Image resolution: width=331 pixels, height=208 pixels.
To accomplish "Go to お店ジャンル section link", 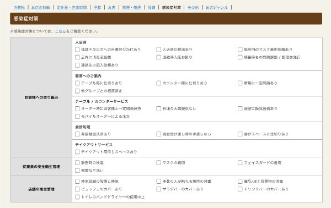I will pos(217,7).
